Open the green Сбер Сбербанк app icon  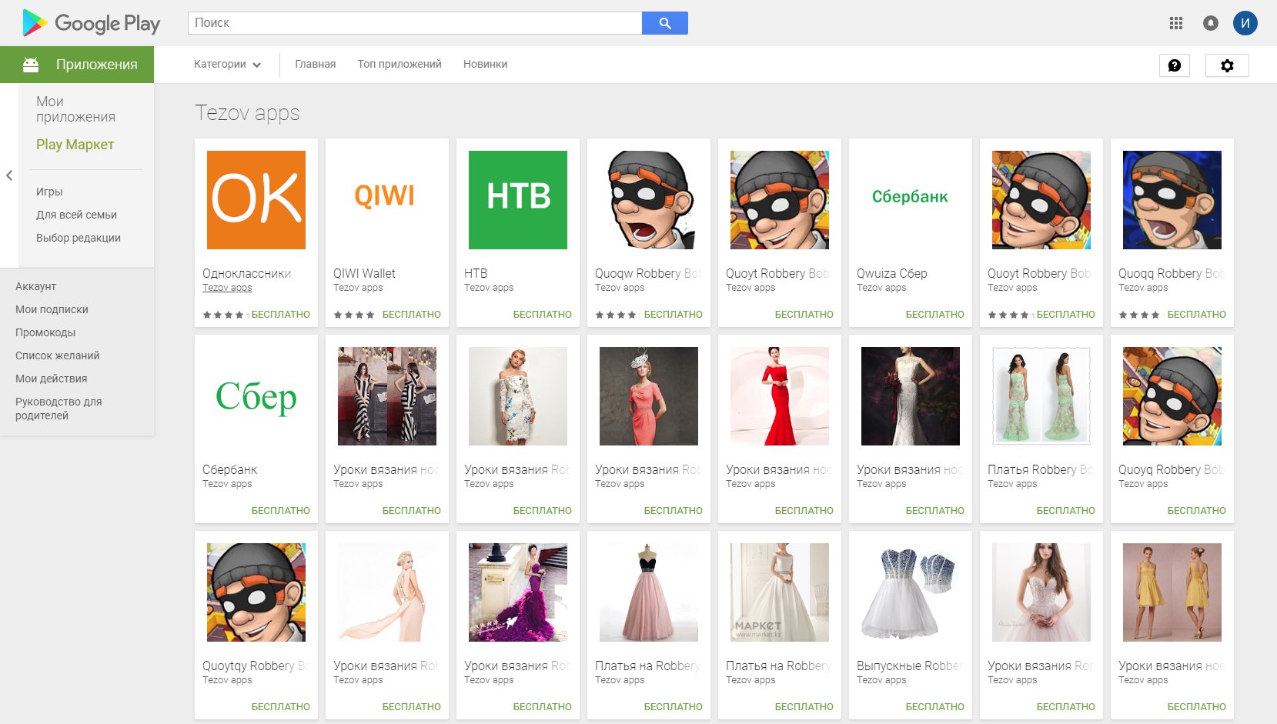(256, 396)
